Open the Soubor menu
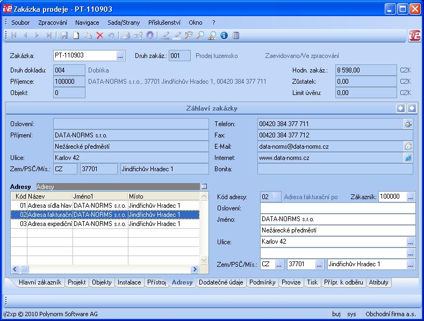Screen dimensions: 424x321 coord(20,23)
